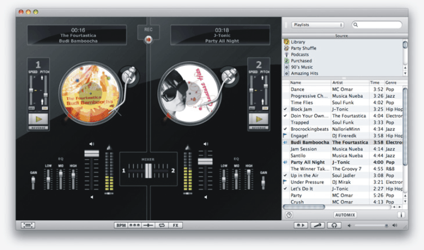Click the FX effects button
Screen dimensions: 424x250
(x=175, y=226)
